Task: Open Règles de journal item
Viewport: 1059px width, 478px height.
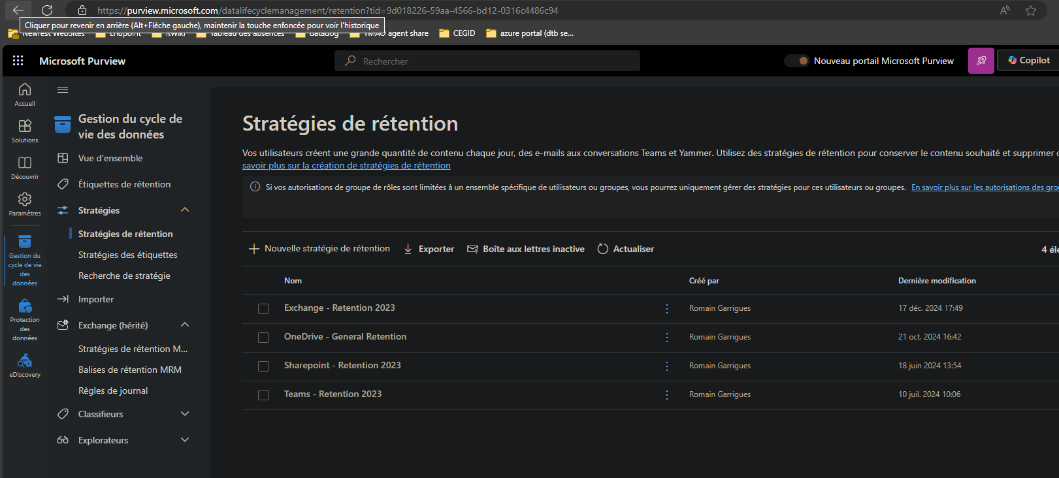Action: [x=113, y=390]
